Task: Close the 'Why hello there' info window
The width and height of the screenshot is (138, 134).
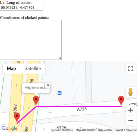Action: [48, 85]
